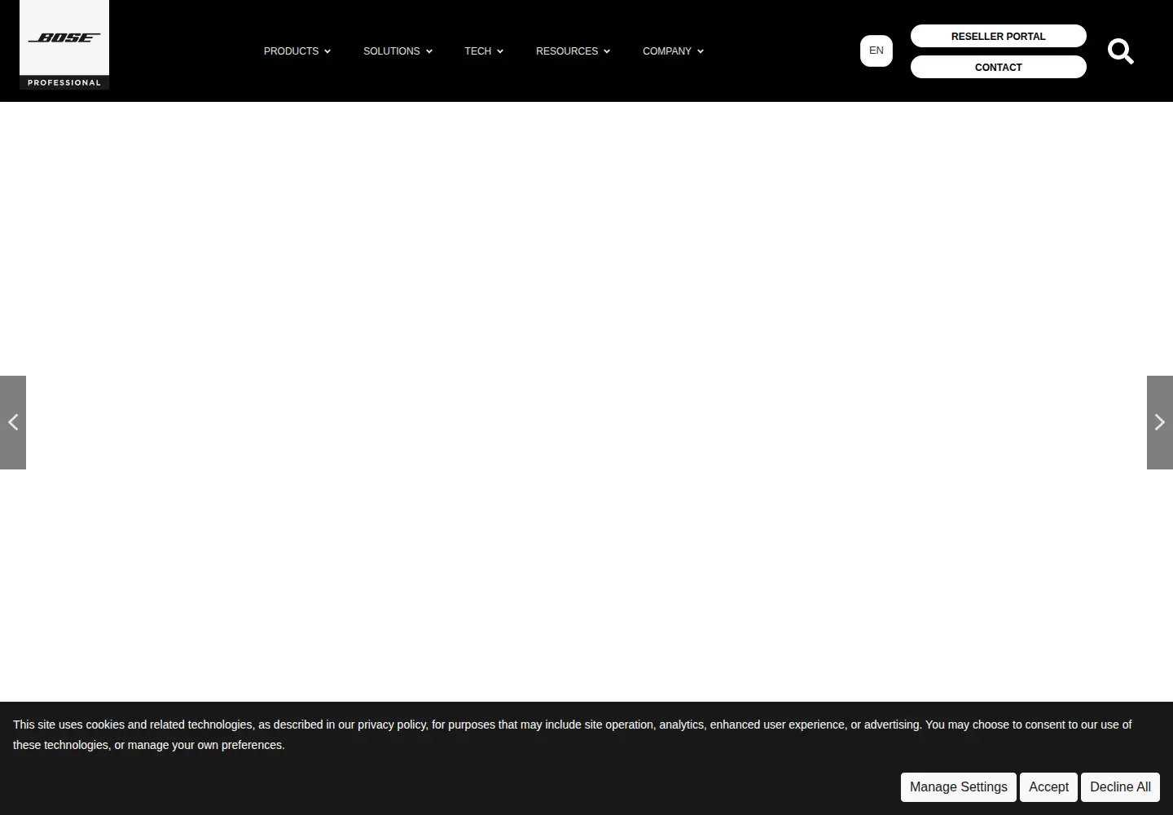Expand the Company menu
This screenshot has width=1173, height=815.
tap(673, 51)
